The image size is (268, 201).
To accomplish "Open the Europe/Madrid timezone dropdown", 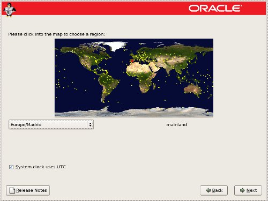I will pos(51,124).
